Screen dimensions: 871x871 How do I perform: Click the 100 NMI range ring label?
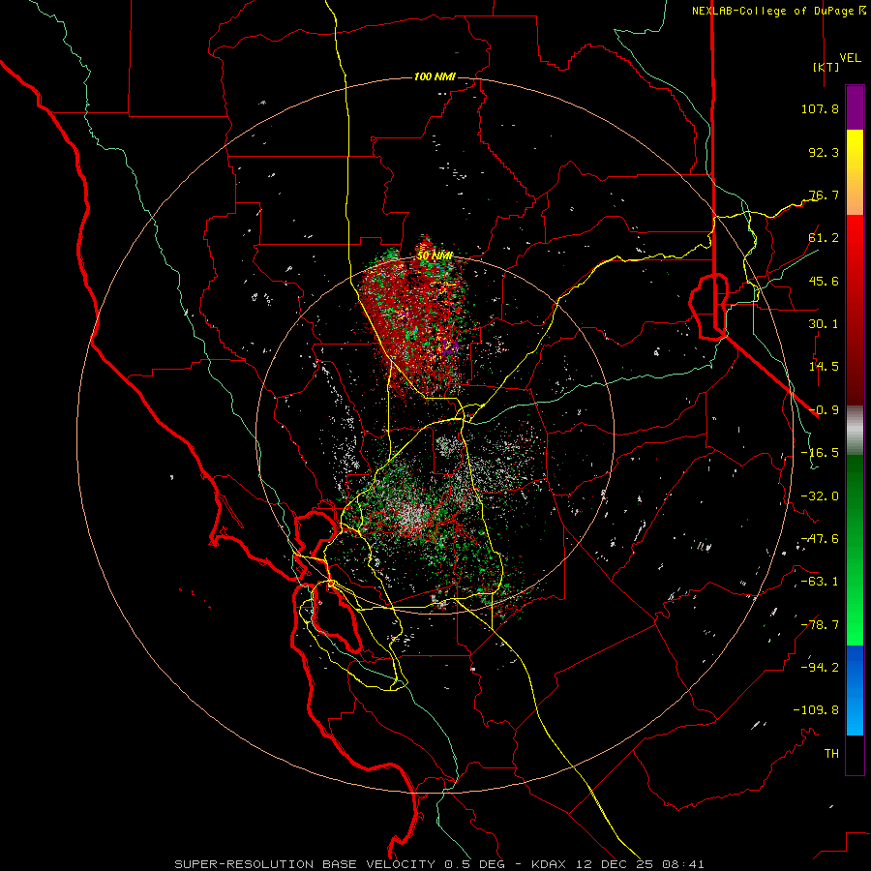pyautogui.click(x=435, y=76)
